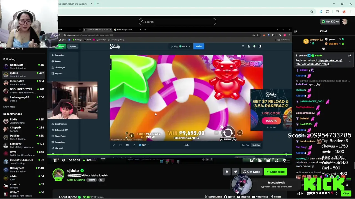
Task: Mute the stream volume speaker icon
Action: [63, 160]
